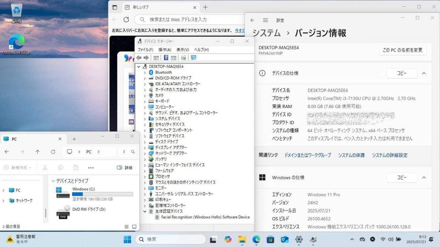
Task: Click the monitor icon in Device Manager toolbar
Action: click(x=194, y=58)
